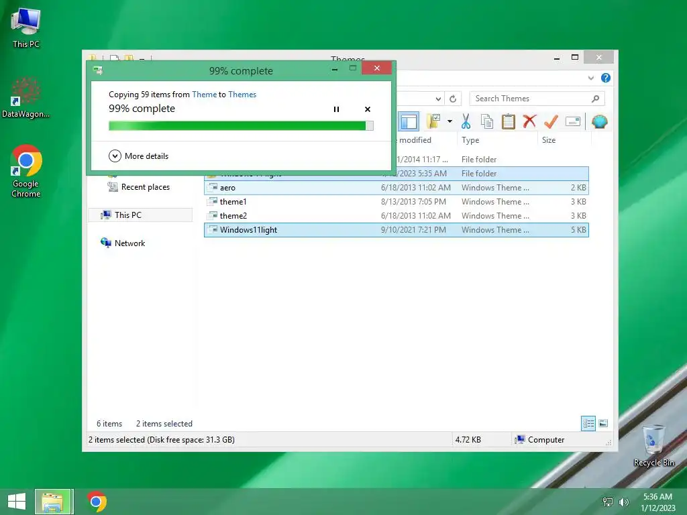Click the orange checkmark Properties icon

551,121
